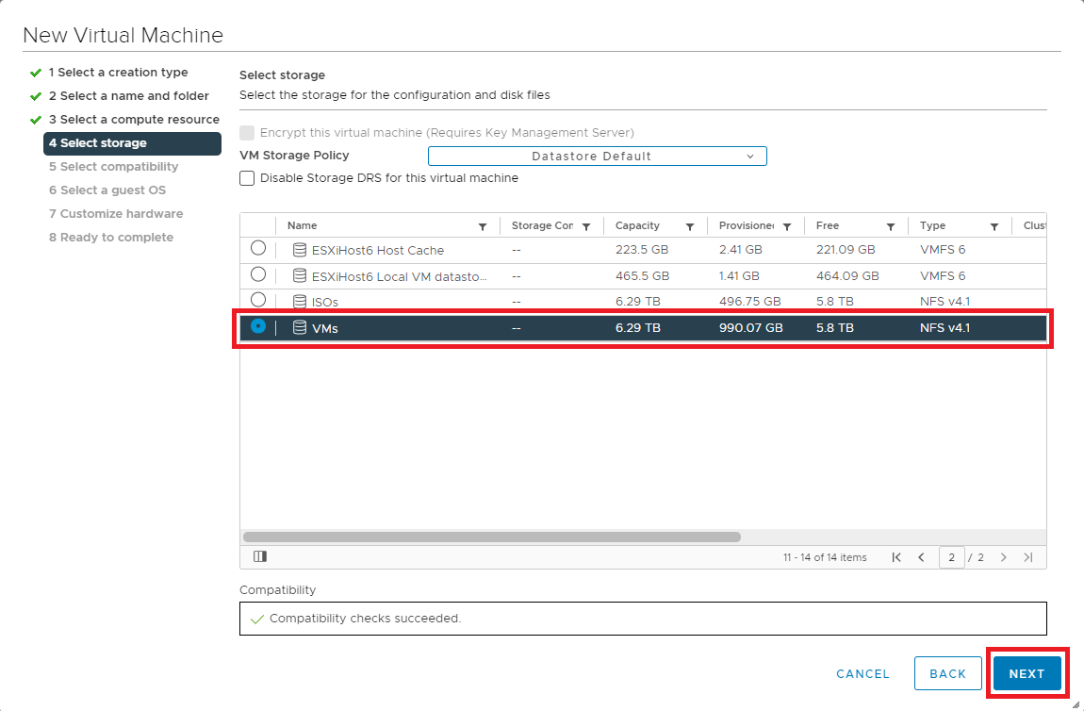This screenshot has height=711, width=1084.
Task: Click the page number input field
Action: click(x=951, y=557)
